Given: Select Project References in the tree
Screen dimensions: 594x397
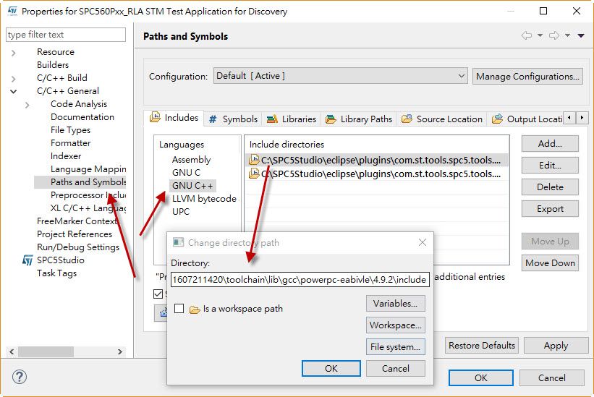Looking at the screenshot, I should (x=75, y=234).
